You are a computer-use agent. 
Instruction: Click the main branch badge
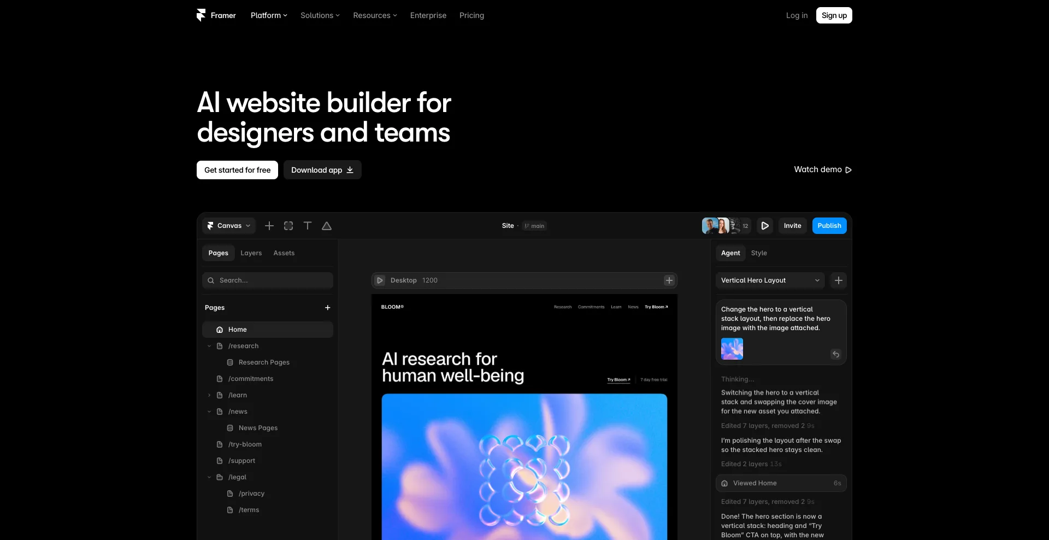coord(534,226)
